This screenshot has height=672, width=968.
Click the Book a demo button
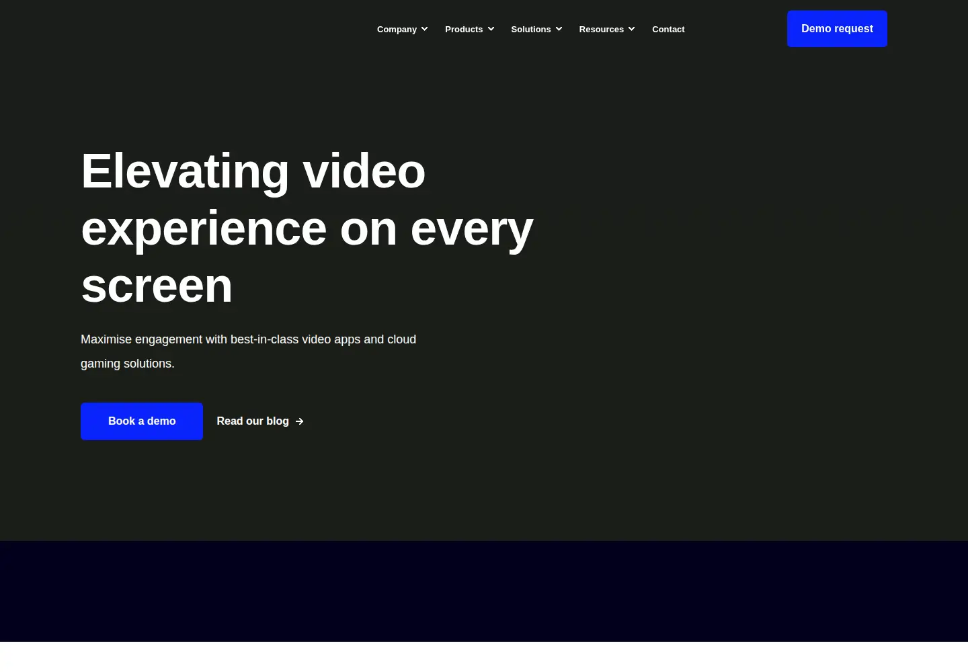click(x=142, y=421)
